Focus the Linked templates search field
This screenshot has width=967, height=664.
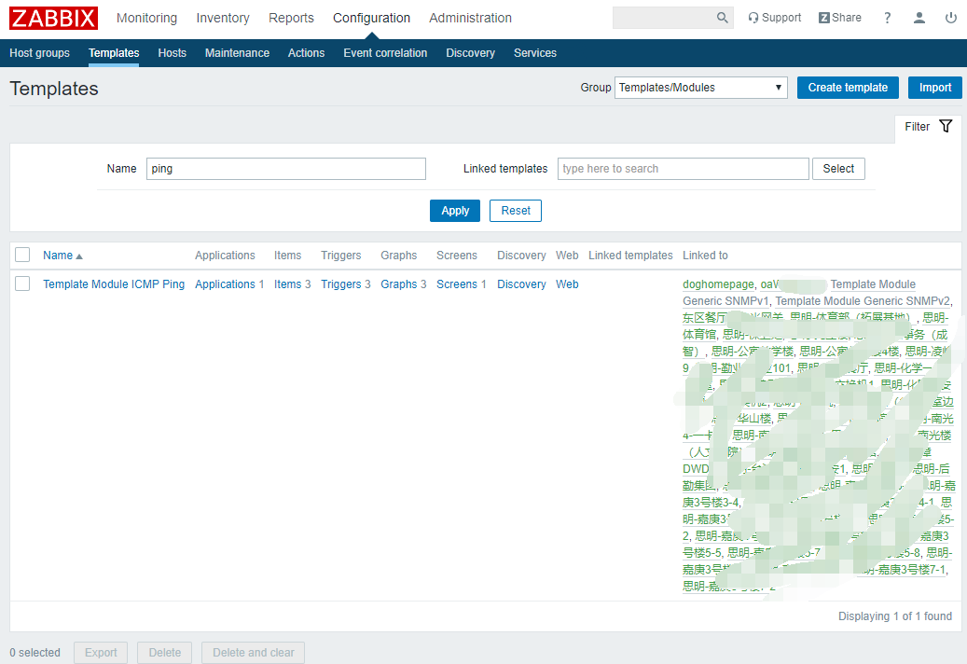click(684, 169)
